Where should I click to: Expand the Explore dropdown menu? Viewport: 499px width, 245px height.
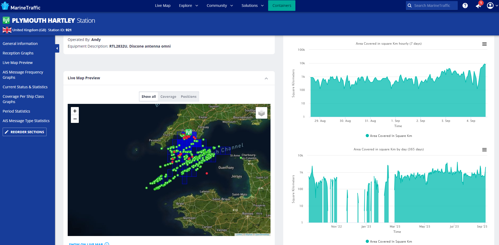[x=188, y=6]
